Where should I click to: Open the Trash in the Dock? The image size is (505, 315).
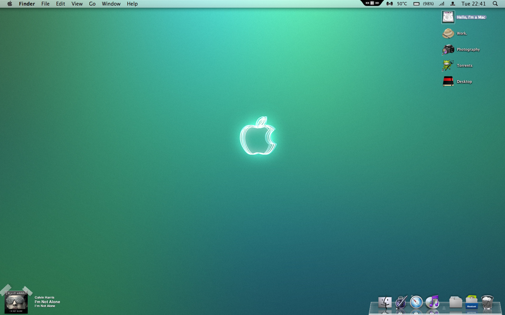coord(487,302)
